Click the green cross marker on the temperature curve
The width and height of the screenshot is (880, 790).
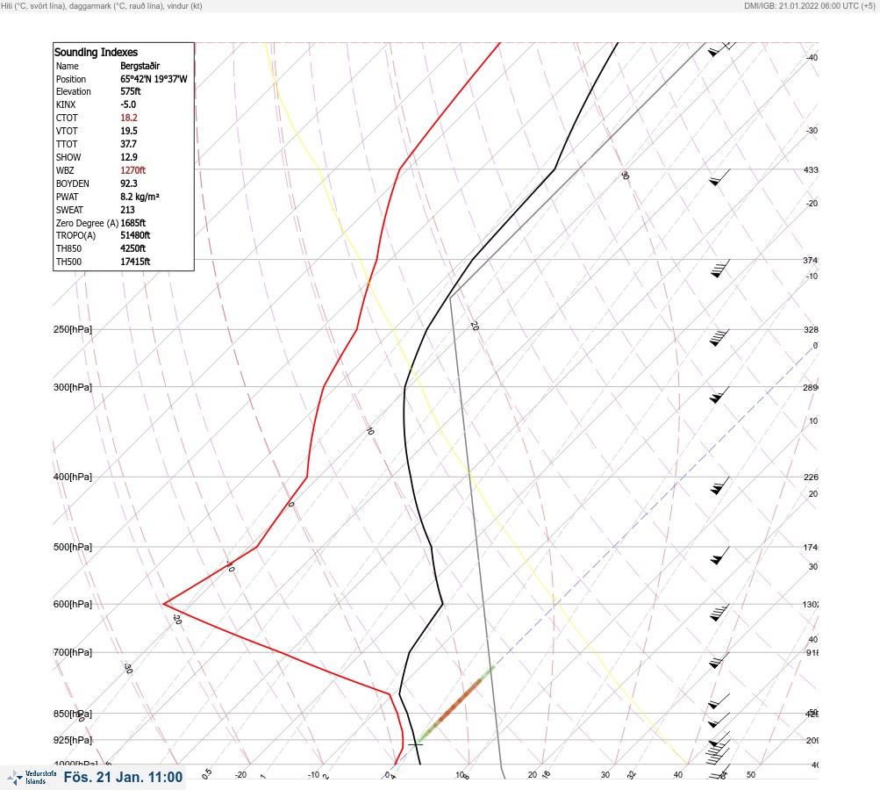point(415,744)
